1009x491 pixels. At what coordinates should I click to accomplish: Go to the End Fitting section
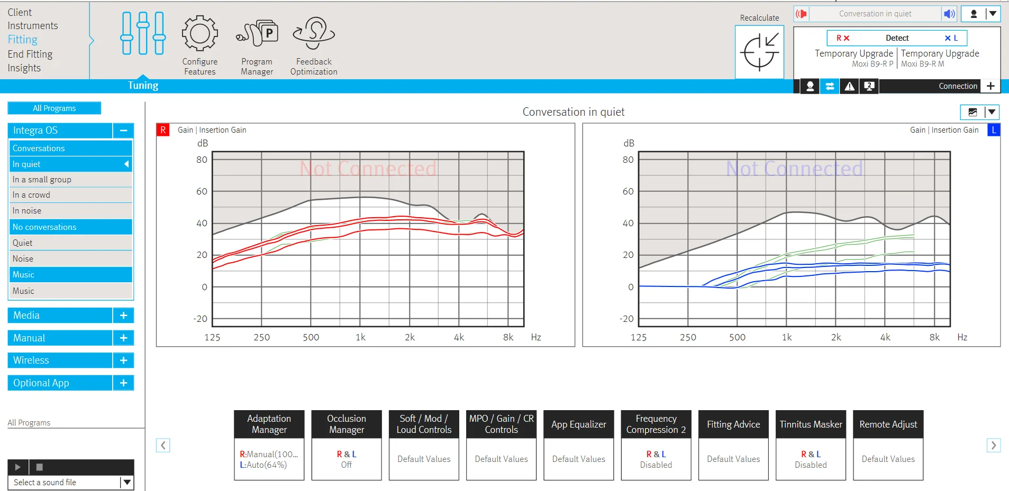[x=30, y=54]
